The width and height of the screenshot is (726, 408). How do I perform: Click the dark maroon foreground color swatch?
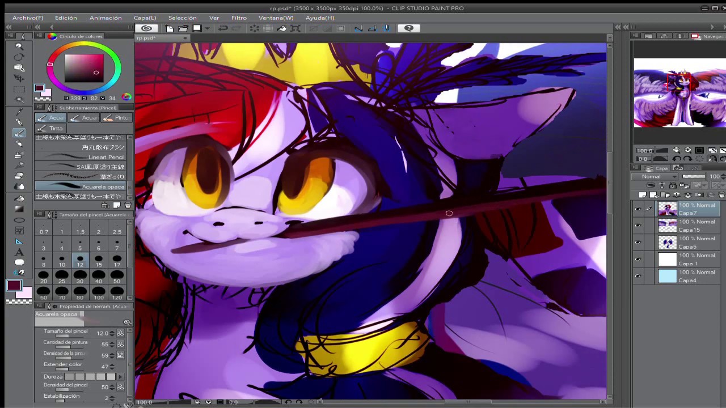point(14,286)
